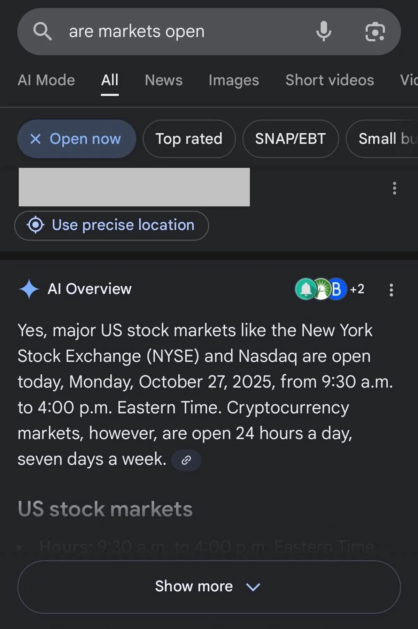Expand AI Overview with Show more

click(x=209, y=586)
